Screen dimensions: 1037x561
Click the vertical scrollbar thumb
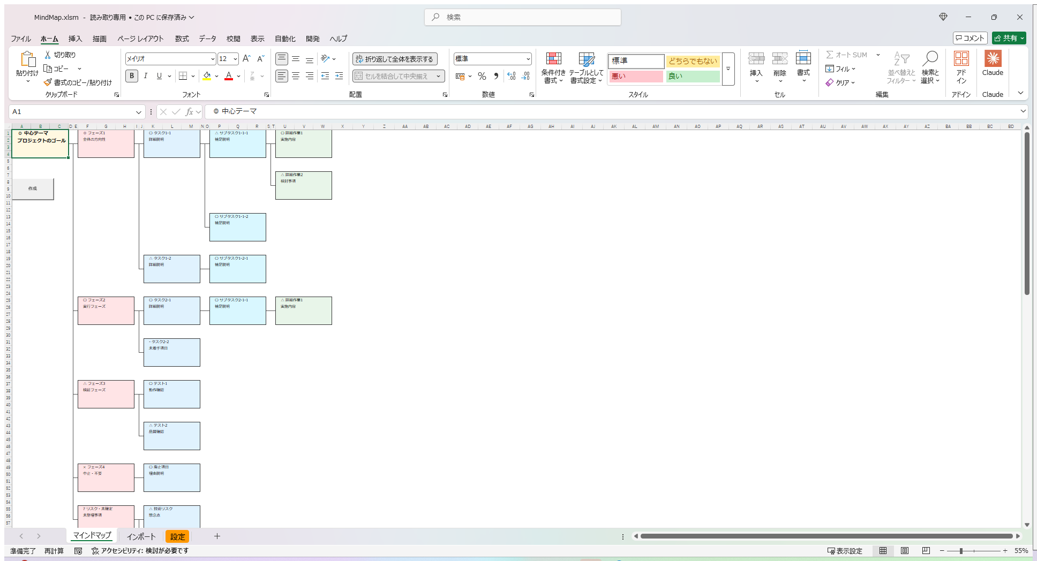pyautogui.click(x=1027, y=213)
